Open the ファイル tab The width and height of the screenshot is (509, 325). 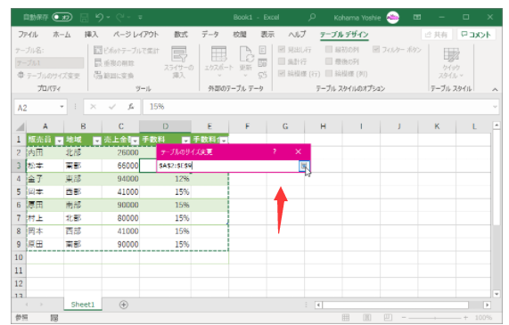coord(28,35)
